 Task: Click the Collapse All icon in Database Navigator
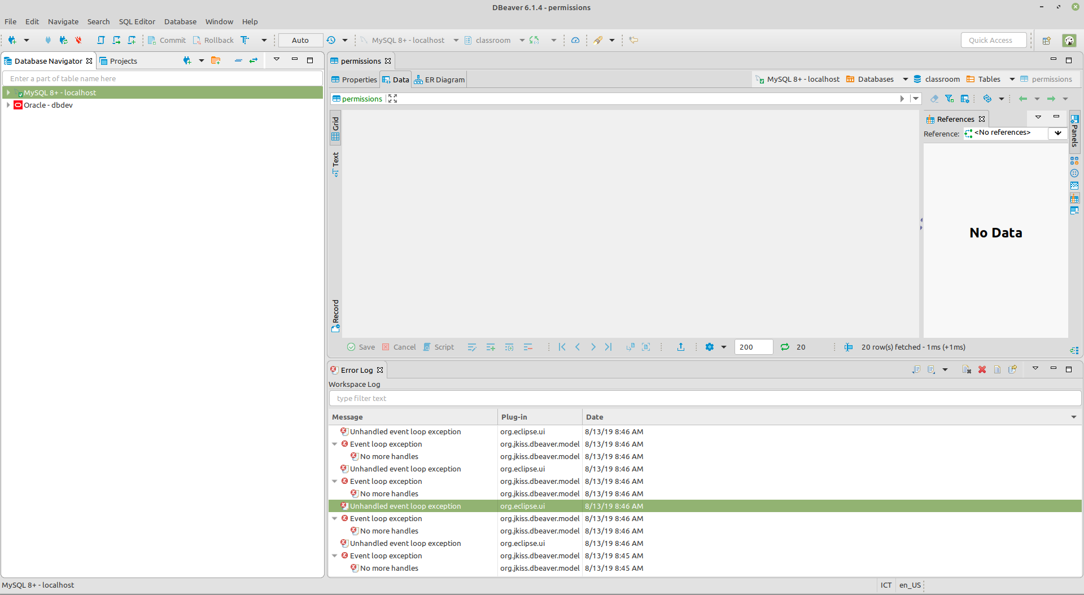[238, 60]
